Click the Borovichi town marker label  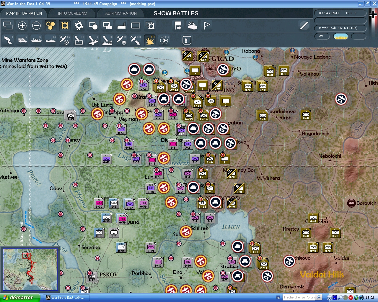pos(367,203)
